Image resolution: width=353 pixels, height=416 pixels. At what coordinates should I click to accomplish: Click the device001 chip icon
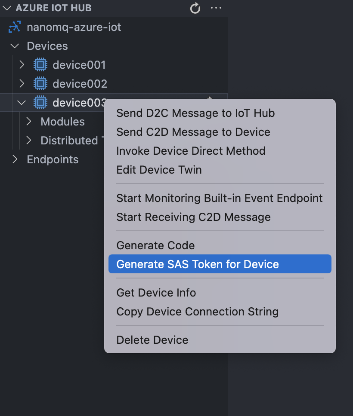pyautogui.click(x=40, y=65)
